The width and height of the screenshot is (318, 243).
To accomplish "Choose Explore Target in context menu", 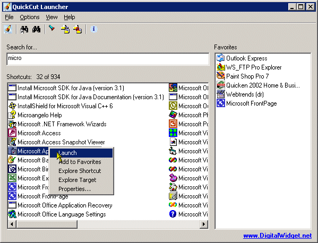I will 81,180.
